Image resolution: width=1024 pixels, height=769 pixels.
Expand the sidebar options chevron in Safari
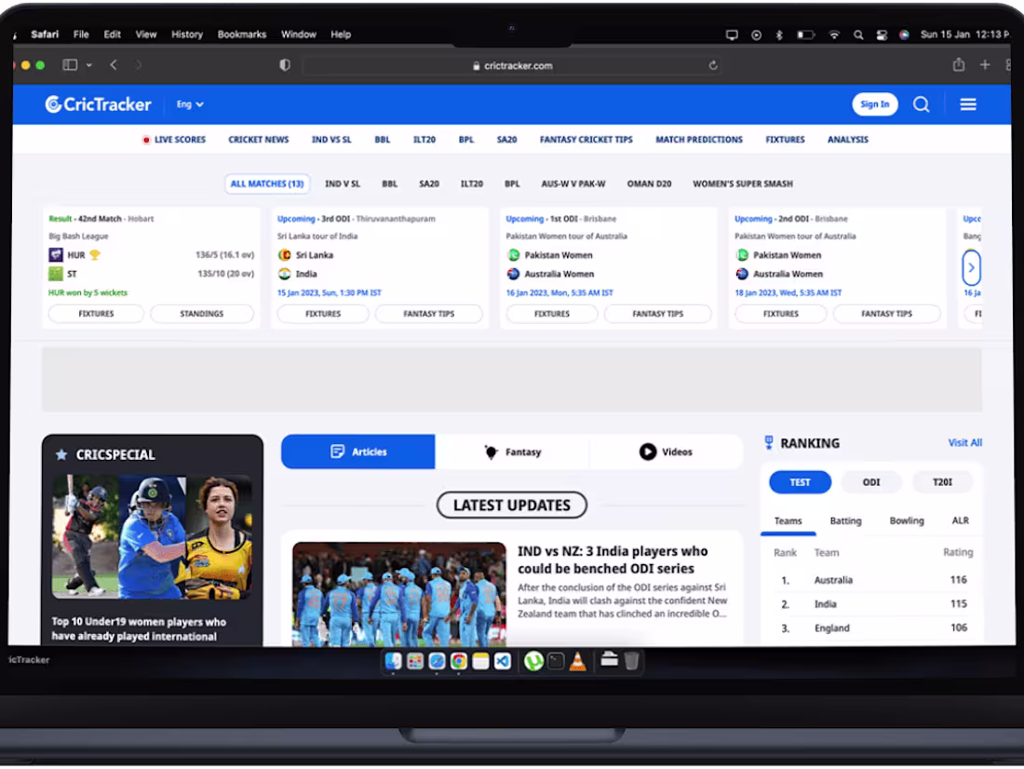[x=88, y=64]
